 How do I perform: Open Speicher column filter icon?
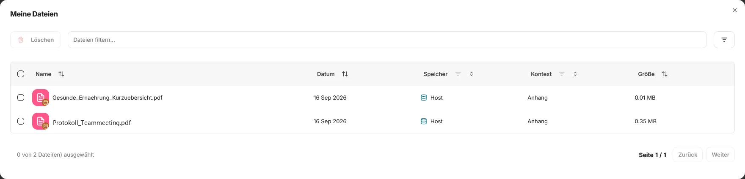[458, 74]
